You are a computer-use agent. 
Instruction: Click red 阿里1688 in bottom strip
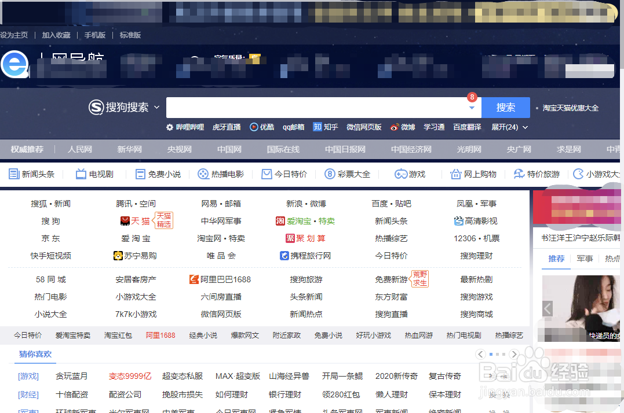160,335
